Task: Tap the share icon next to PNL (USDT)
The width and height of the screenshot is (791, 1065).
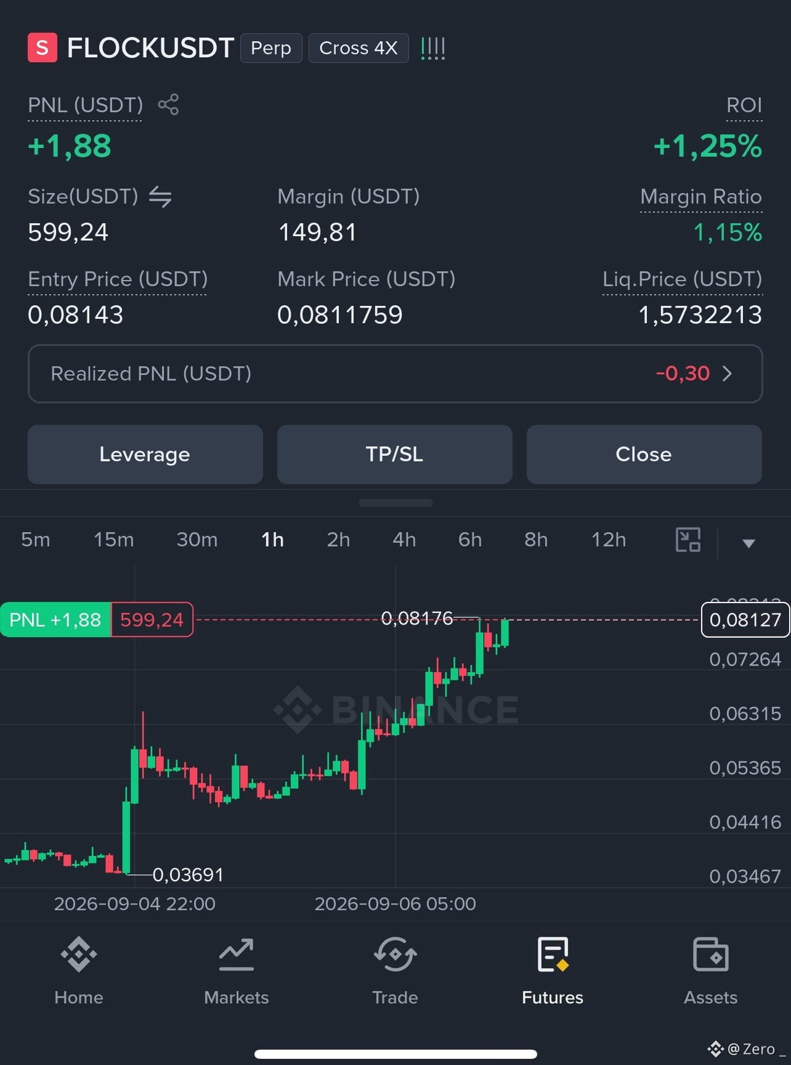Action: point(168,104)
